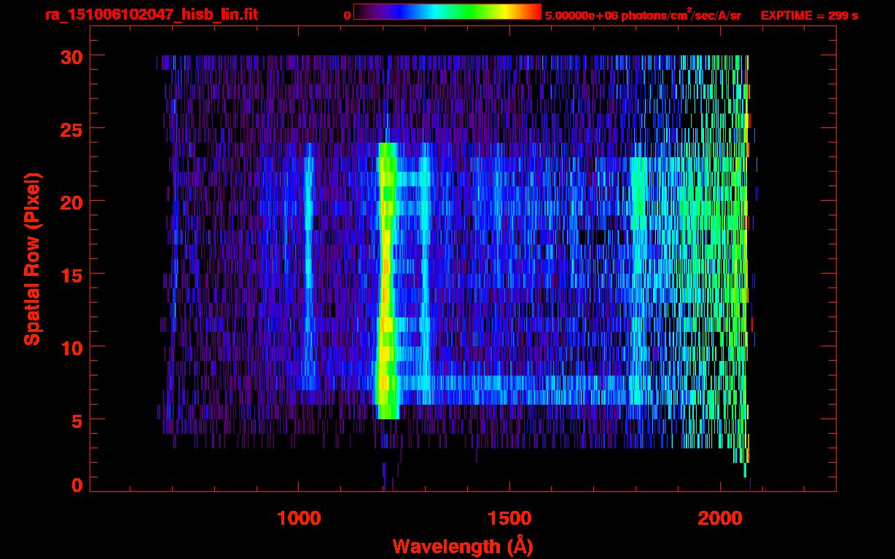The width and height of the screenshot is (895, 559).
Task: Click the 5.00000e+06 photons/cm²/sec/A/sr label
Action: 643,15
